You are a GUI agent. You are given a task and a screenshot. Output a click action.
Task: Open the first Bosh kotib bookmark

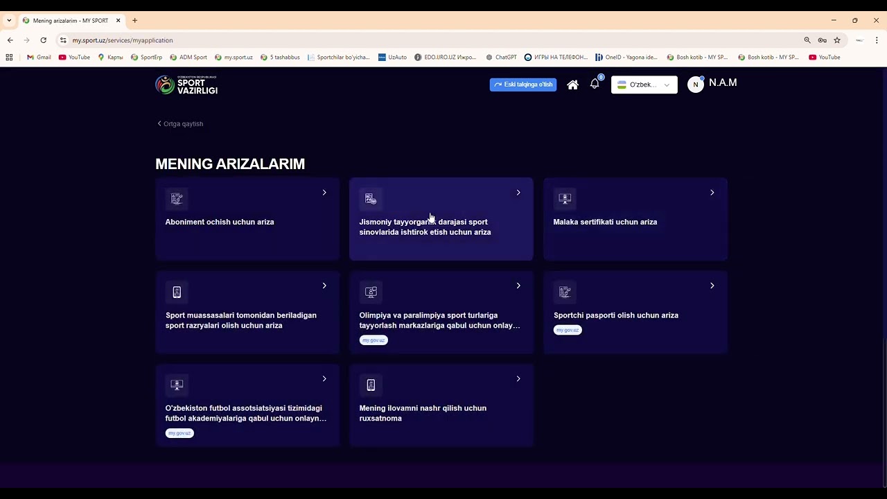click(x=698, y=58)
